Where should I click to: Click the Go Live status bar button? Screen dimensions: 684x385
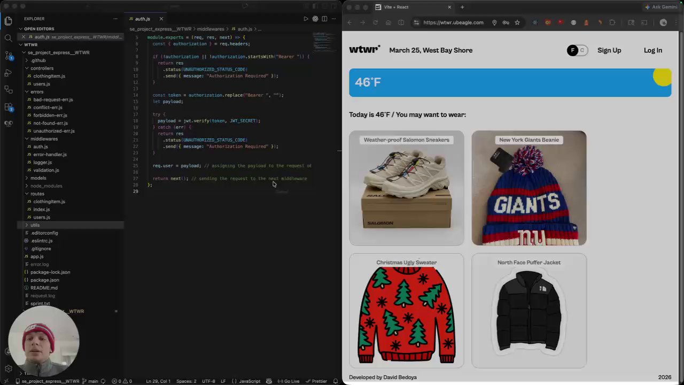(289, 381)
